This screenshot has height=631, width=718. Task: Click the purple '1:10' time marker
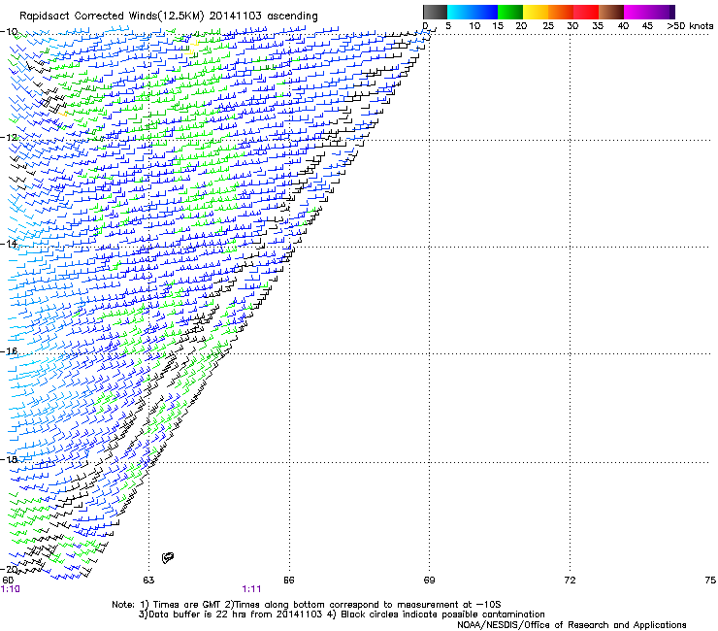point(10,589)
